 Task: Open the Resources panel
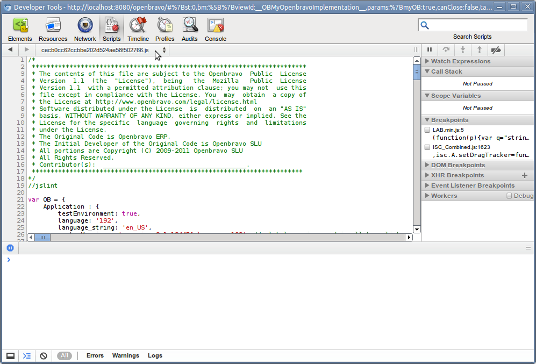(53, 29)
